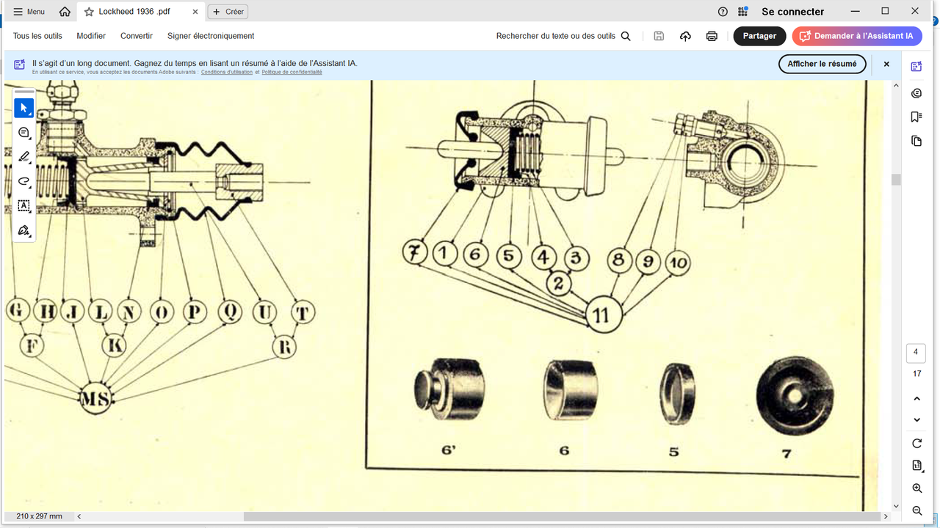Click horizontal scrollbar left arrow
The height and width of the screenshot is (528, 940).
point(79,516)
